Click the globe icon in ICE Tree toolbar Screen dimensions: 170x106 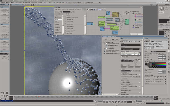point(94,10)
